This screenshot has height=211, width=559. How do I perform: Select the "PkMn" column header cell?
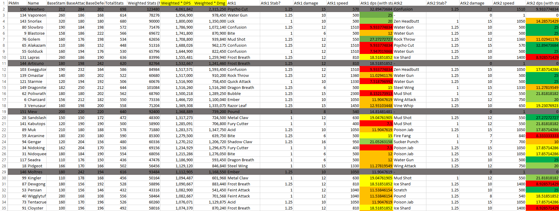[x=17, y=3]
